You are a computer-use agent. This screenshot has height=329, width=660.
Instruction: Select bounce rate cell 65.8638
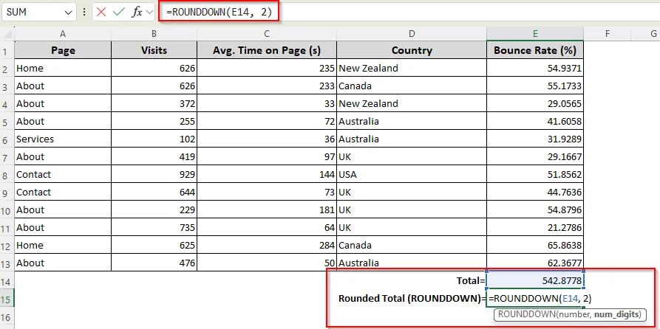click(x=535, y=245)
